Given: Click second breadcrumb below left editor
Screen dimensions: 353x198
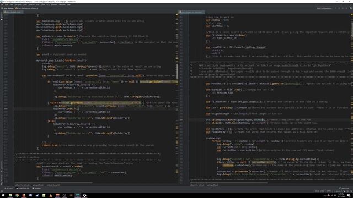Looking at the screenshot, I should (38, 185).
